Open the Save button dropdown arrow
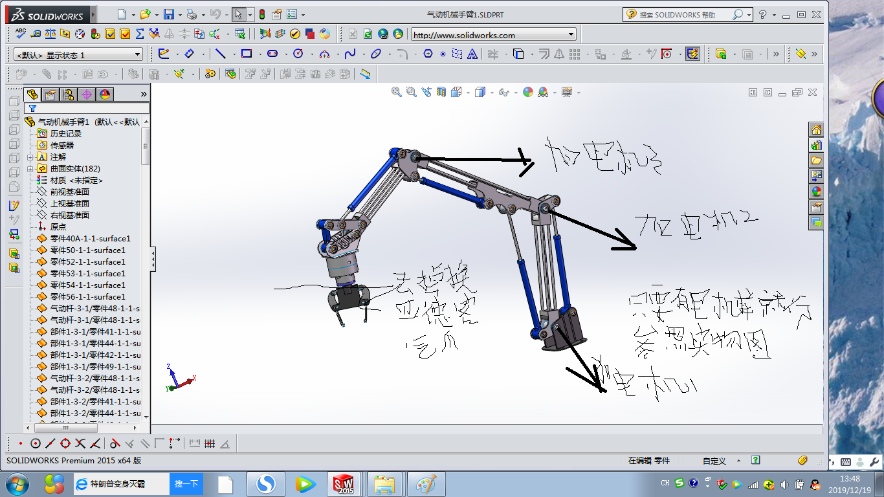This screenshot has width=884, height=497. (x=179, y=14)
